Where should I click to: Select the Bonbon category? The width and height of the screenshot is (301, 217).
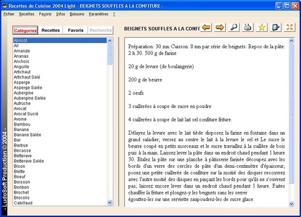point(60,187)
